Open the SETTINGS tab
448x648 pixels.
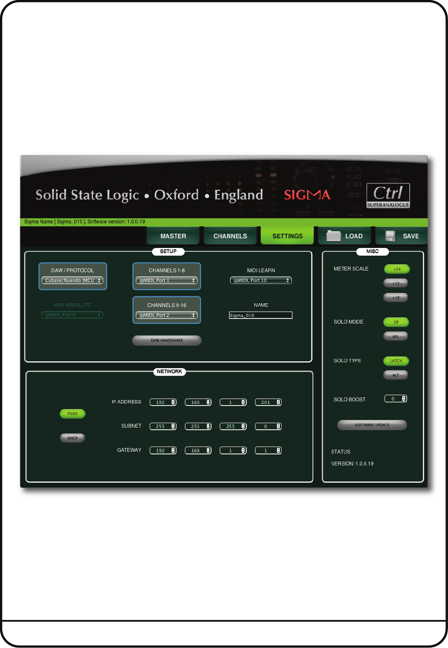point(287,236)
